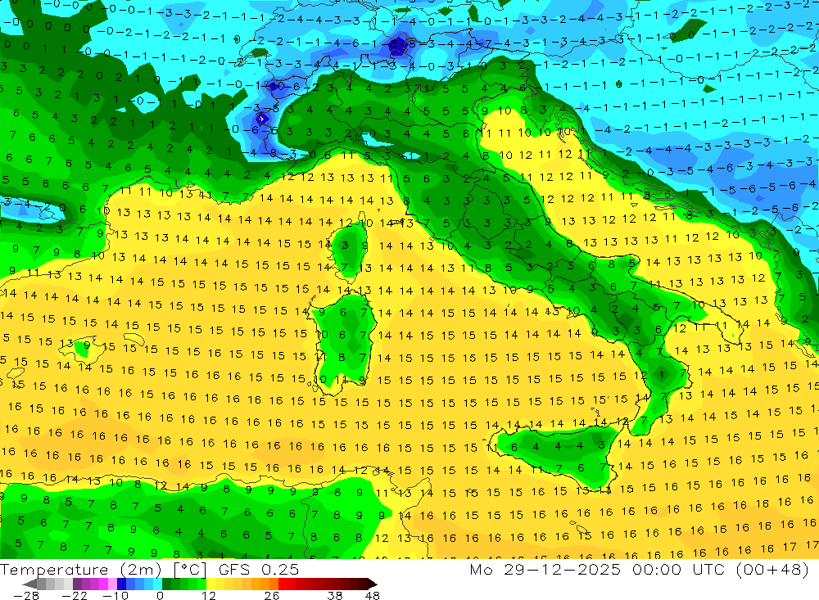819x600 pixels.
Task: Click the "-28" legend label
Action: pyautogui.click(x=26, y=595)
